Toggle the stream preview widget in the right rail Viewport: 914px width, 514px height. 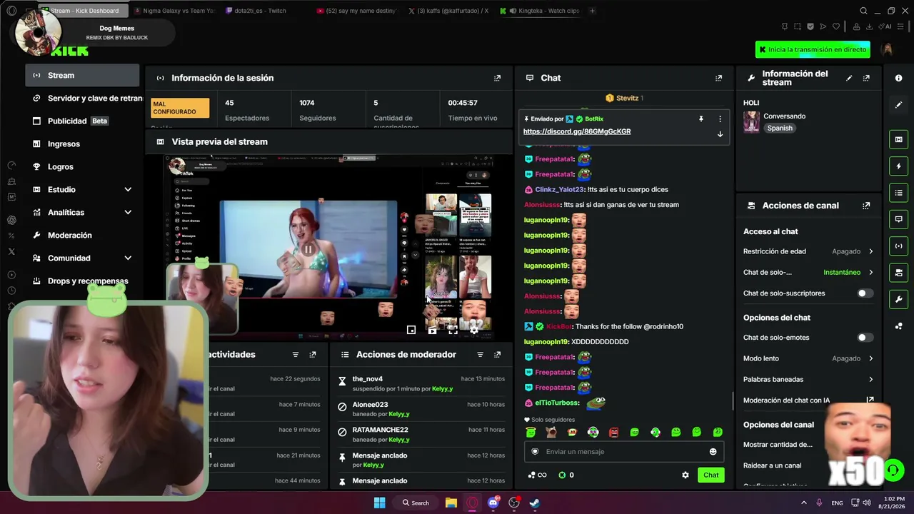[898, 139]
